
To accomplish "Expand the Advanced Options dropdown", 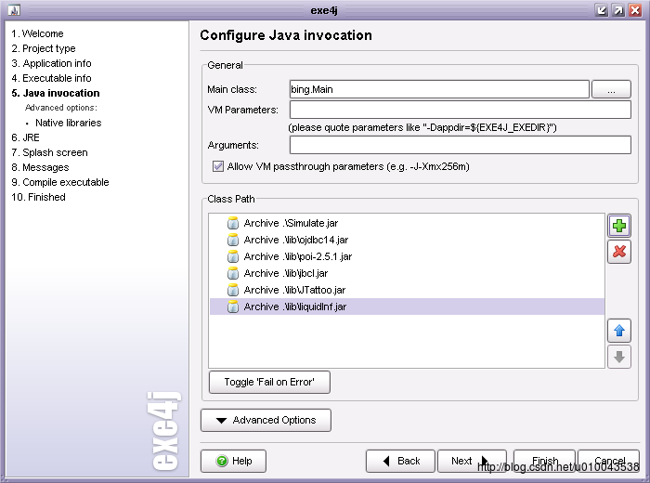I will click(266, 420).
